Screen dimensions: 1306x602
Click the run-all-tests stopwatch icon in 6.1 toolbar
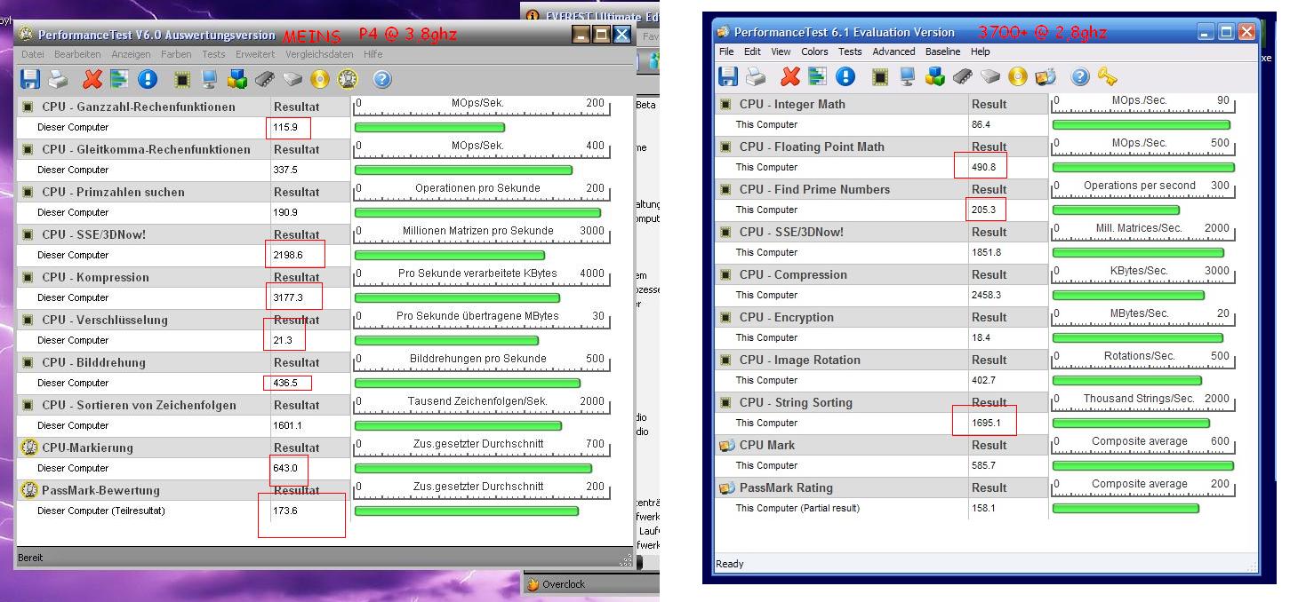pyautogui.click(x=1046, y=76)
